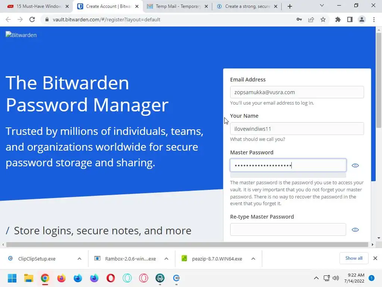This screenshot has width=382, height=287.
Task: Close the Temp Mail tab
Action: 206,7
